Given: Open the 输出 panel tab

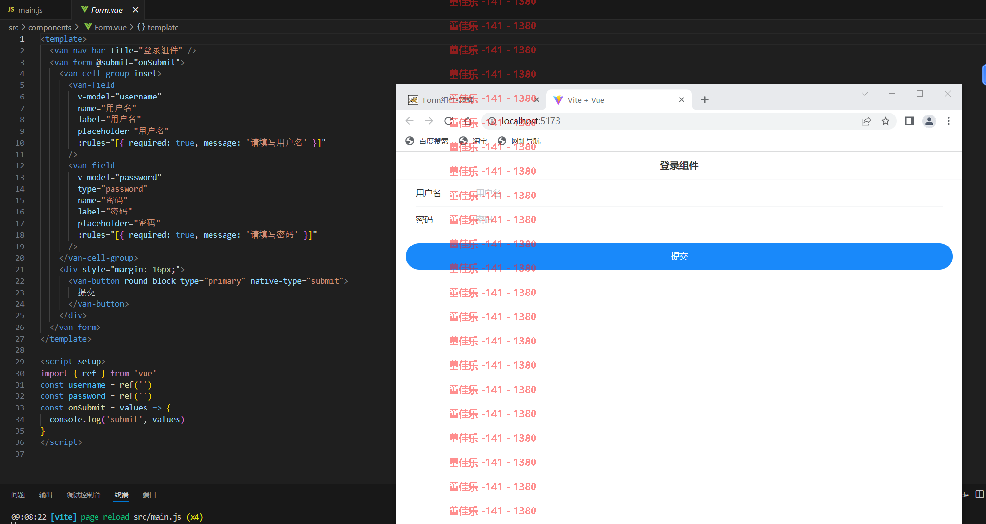Looking at the screenshot, I should pyautogui.click(x=46, y=495).
